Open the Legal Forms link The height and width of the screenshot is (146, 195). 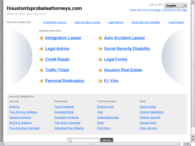tap(116, 59)
